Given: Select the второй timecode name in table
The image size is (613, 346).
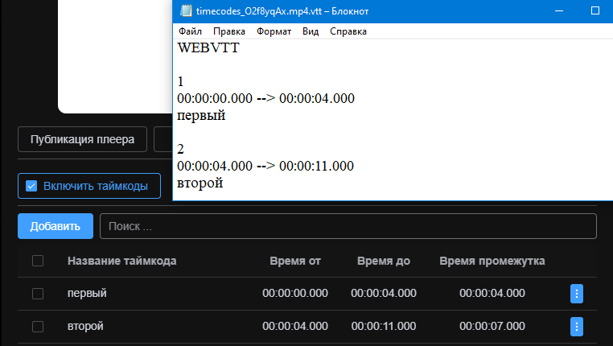Looking at the screenshot, I should click(85, 326).
